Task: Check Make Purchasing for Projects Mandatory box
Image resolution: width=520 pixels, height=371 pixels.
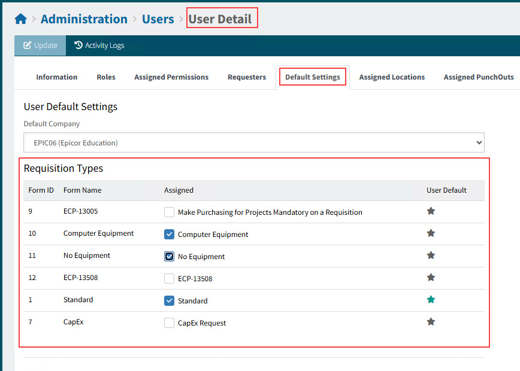Action: [x=170, y=212]
